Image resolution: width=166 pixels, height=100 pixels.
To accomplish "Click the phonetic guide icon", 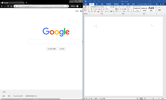I will (x=111, y=7).
